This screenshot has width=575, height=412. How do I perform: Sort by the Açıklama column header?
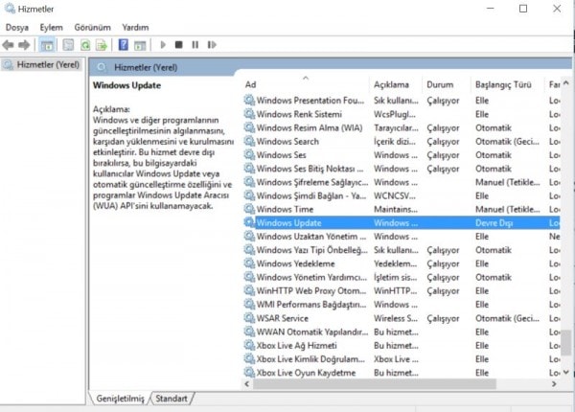pos(391,84)
